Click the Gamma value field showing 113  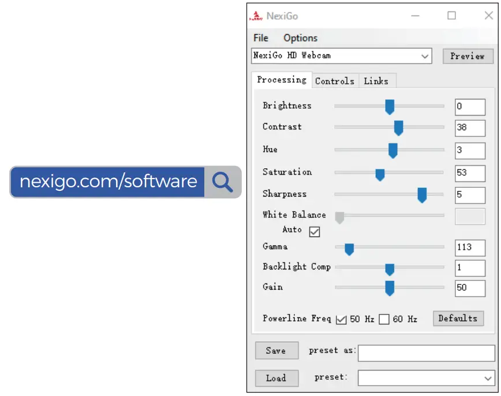pos(470,248)
